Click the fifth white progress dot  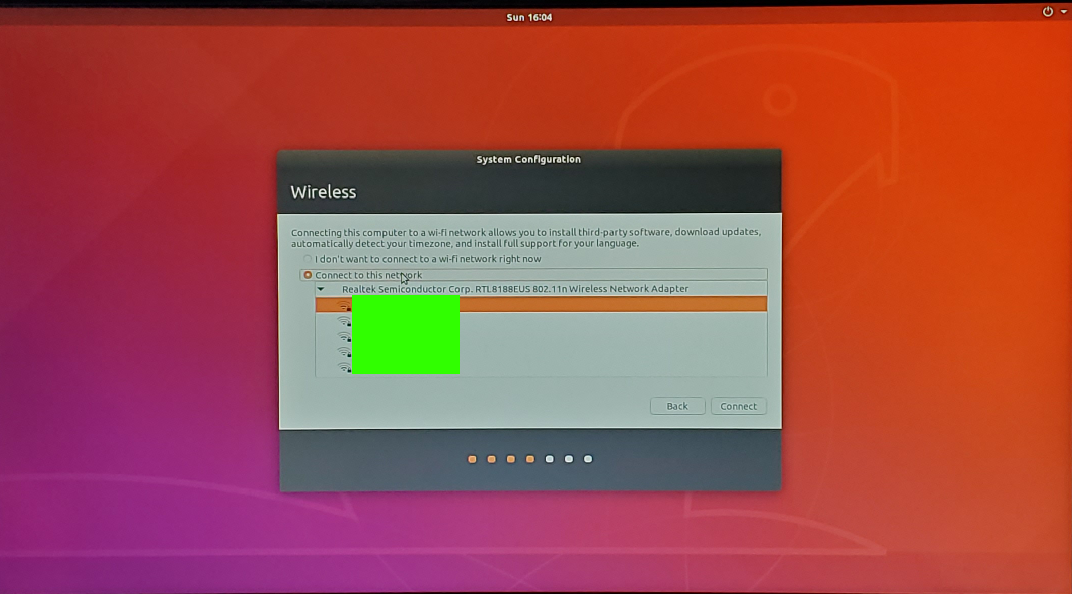point(550,459)
